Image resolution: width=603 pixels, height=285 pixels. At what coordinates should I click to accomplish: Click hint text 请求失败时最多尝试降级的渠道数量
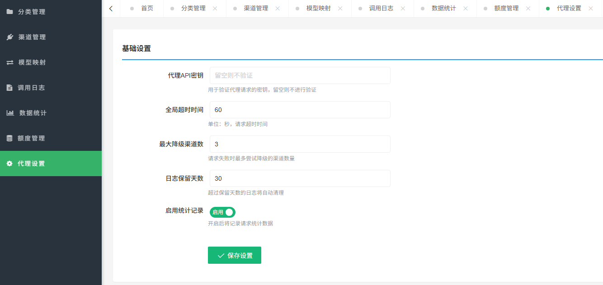[x=251, y=159]
